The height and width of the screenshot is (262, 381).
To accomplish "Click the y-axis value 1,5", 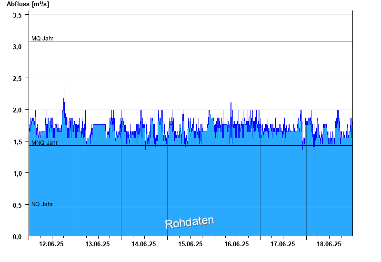I will 17,142.
